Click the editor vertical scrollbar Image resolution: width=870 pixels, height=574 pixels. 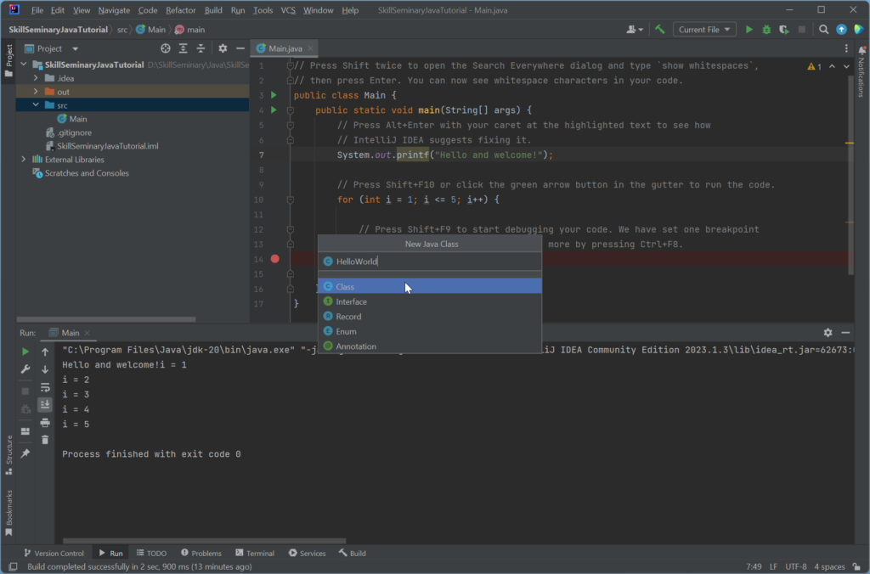(850, 175)
